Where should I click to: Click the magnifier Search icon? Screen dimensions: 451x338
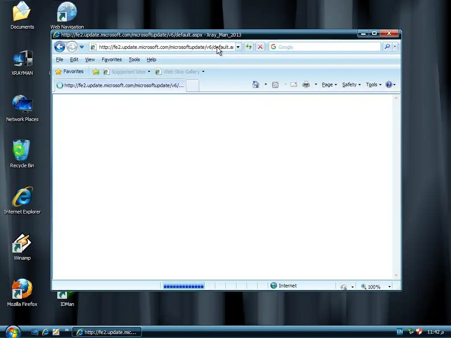[x=388, y=47]
